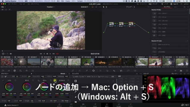Screen dimensions: 190x107
Task: Select clip thumbnail 08 with campfire
Action: (101, 62)
